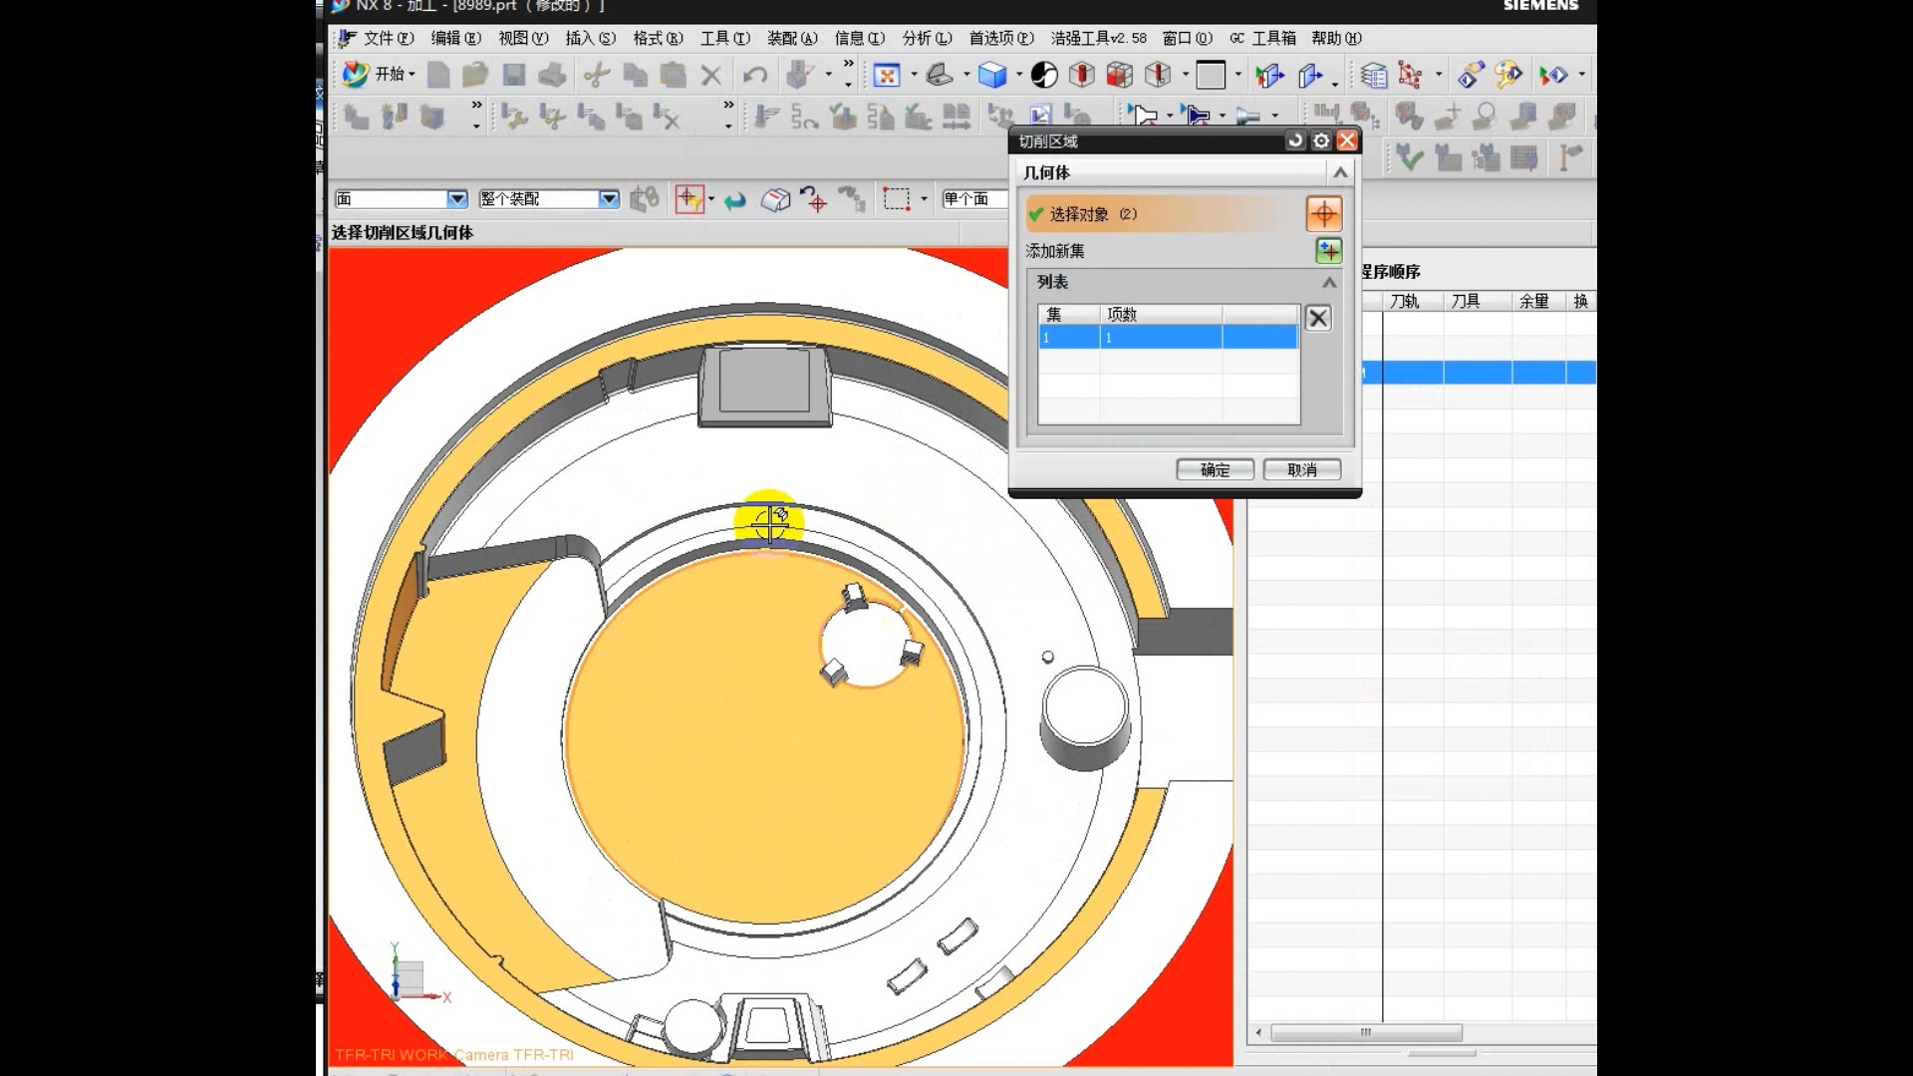Expand the Fit view dropdown arrow
The image size is (1913, 1076).
pos(914,75)
